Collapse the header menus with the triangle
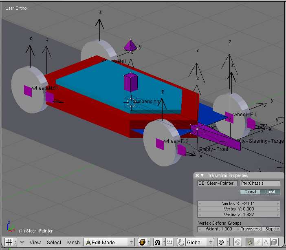The height and width of the screenshot is (250, 286). (22, 242)
